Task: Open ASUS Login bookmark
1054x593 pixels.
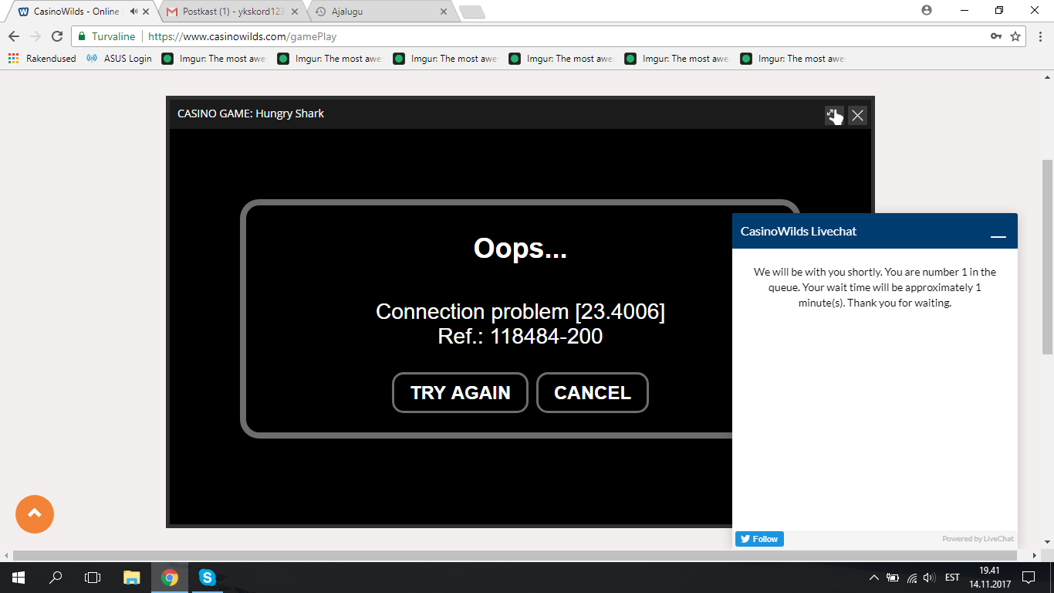Action: pyautogui.click(x=120, y=59)
